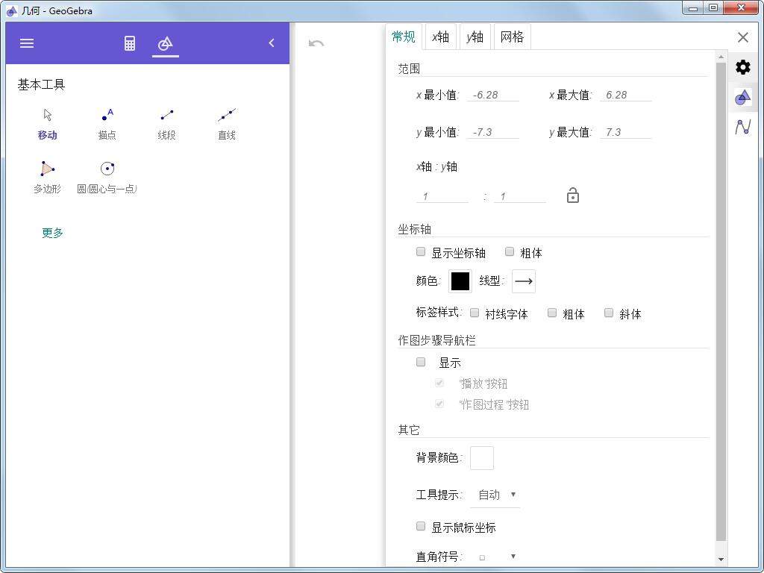764x573 pixels.
Task: Check the 显示鼠标坐标 checkbox
Action: [421, 527]
